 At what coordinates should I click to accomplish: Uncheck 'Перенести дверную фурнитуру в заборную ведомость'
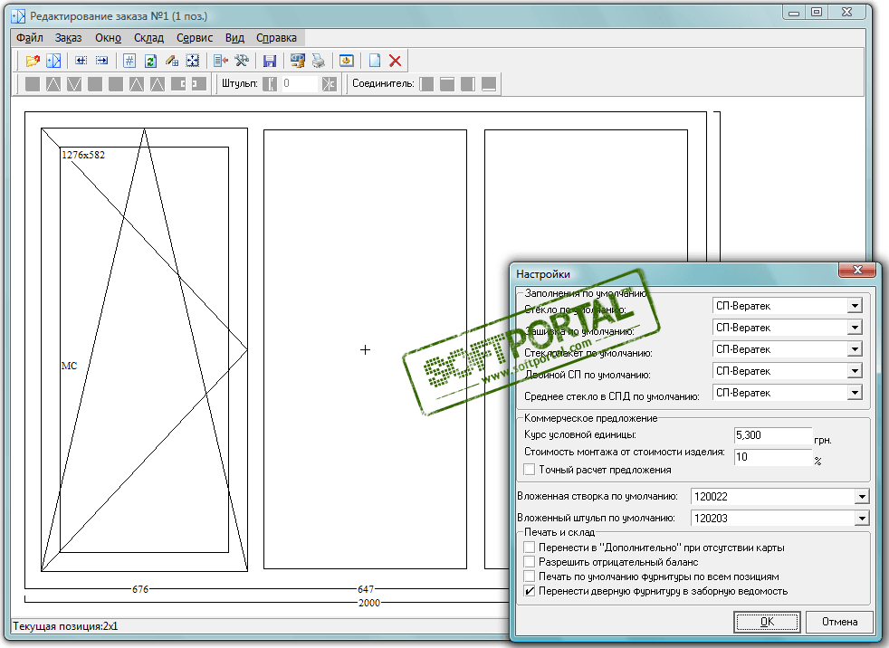point(530,591)
